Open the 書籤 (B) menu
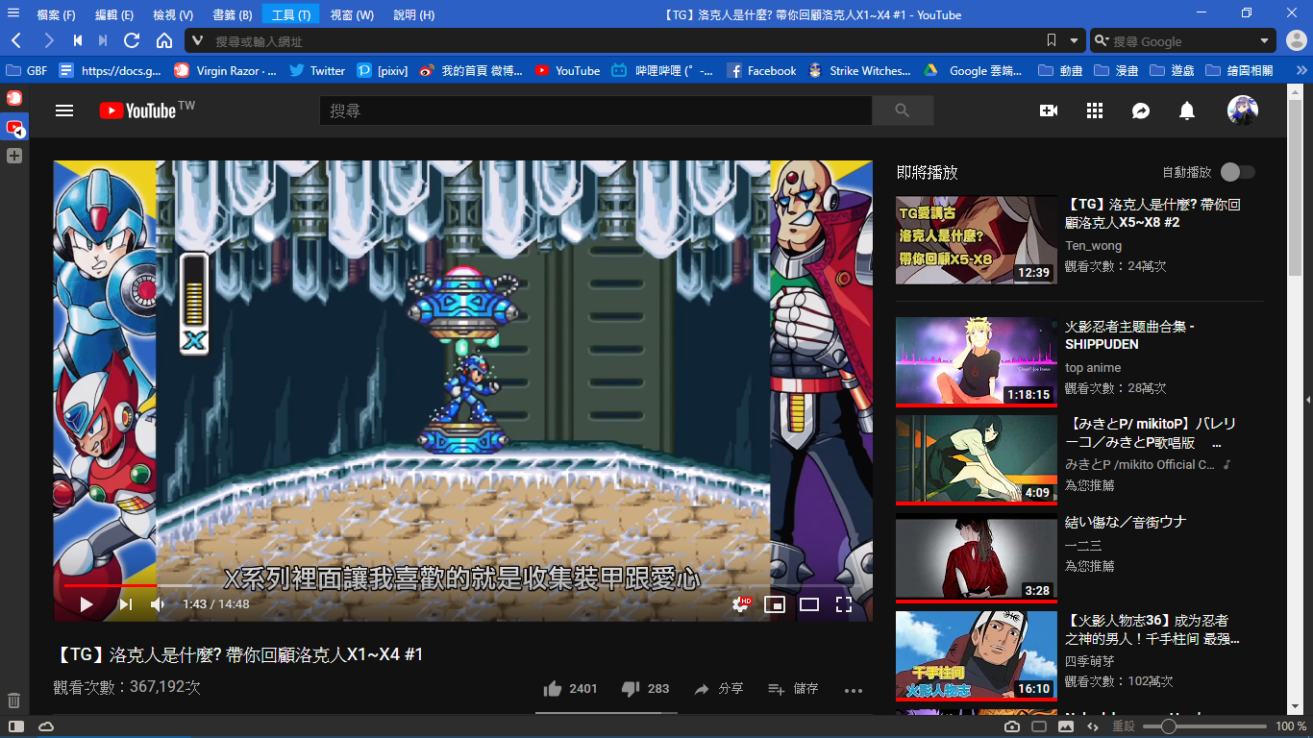This screenshot has width=1313, height=738. pyautogui.click(x=233, y=14)
